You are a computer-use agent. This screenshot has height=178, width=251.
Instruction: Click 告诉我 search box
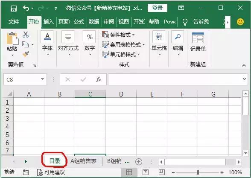201,21
